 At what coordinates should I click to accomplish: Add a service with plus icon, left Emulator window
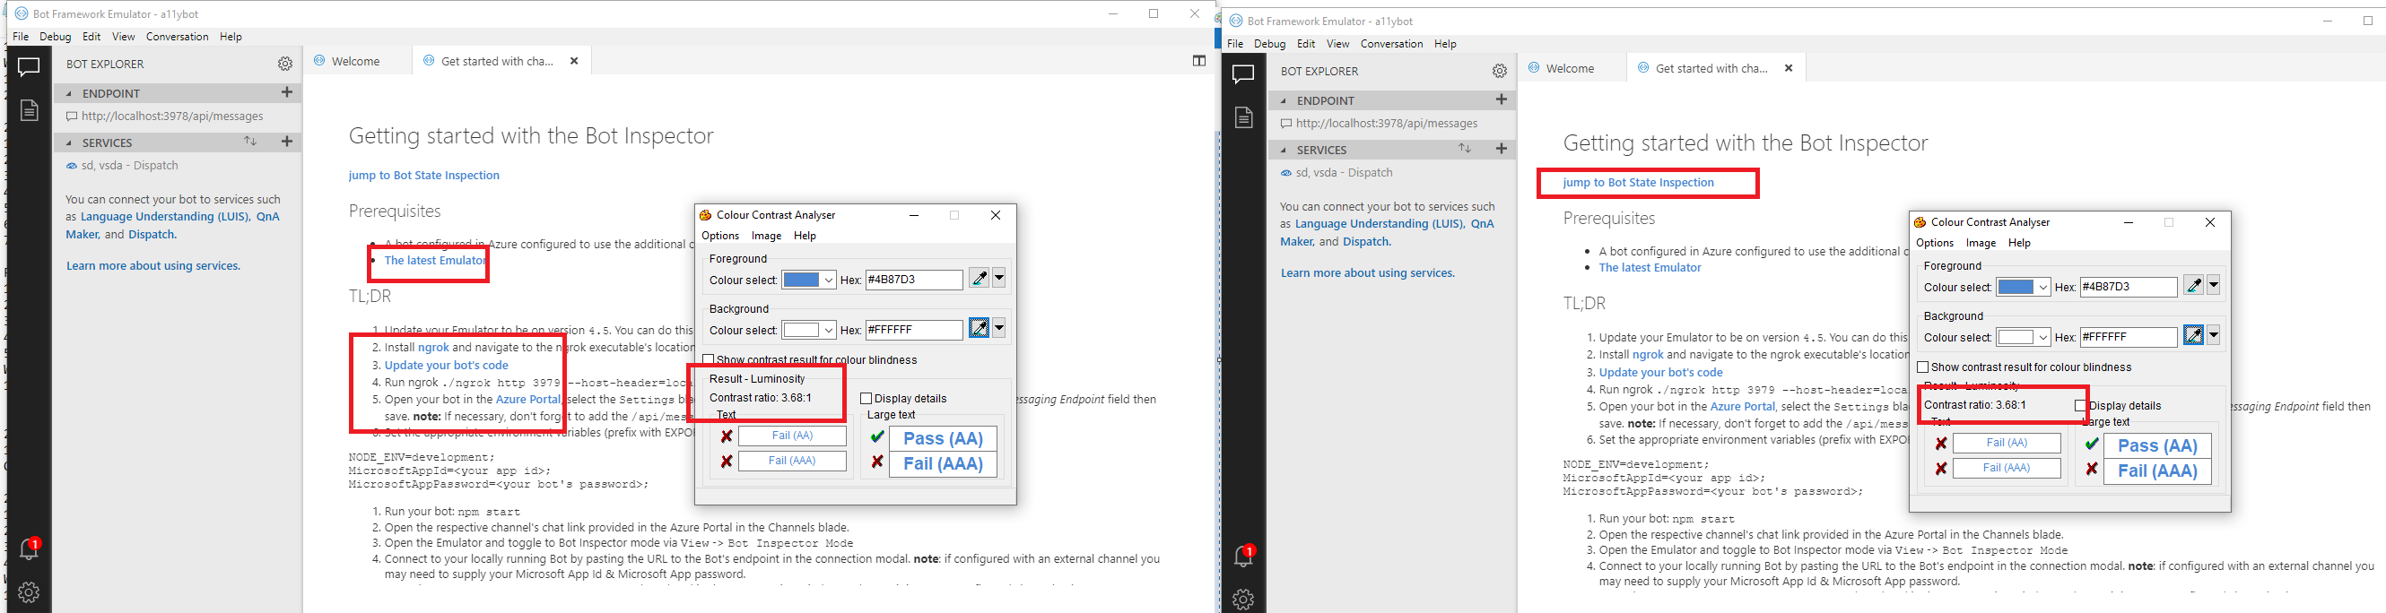[287, 141]
